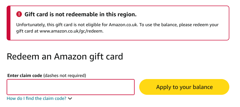Click the "Enter claim code" field label
The width and height of the screenshot is (240, 107).
tap(25, 75)
